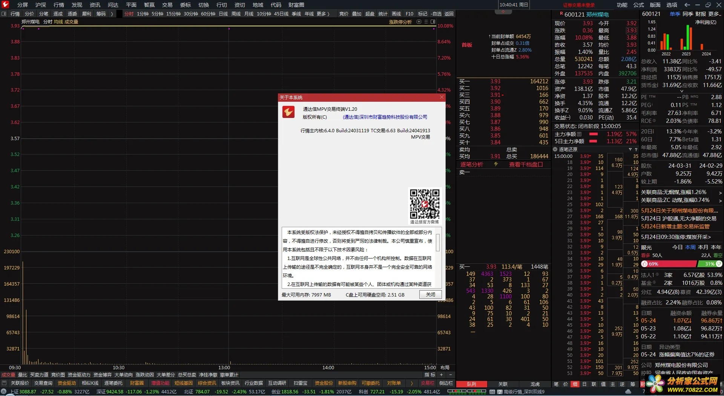
Task: Click the market status blocks indicator
Action: click(x=467, y=392)
